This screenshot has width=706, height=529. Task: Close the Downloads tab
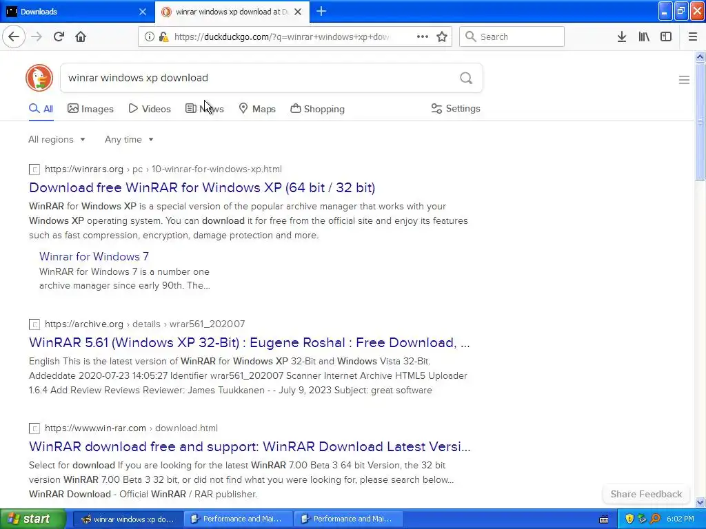[142, 12]
